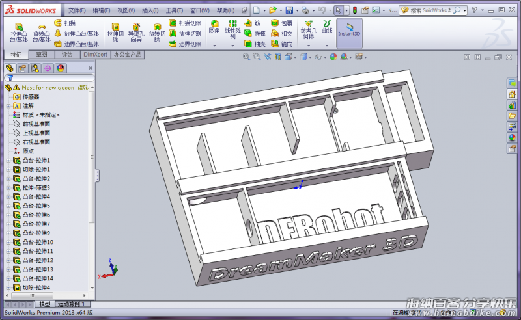
Task: Switch to the 办公室产品 tab
Action: tap(128, 55)
